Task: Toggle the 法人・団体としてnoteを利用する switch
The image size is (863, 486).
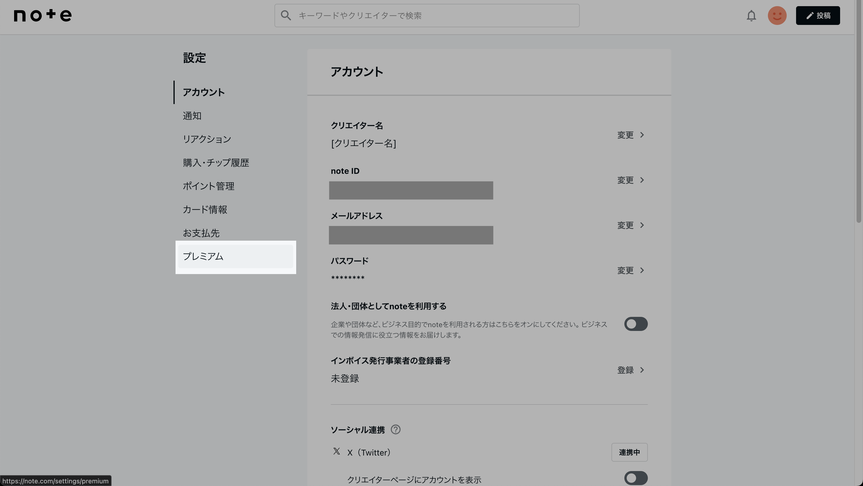Action: [x=636, y=324]
